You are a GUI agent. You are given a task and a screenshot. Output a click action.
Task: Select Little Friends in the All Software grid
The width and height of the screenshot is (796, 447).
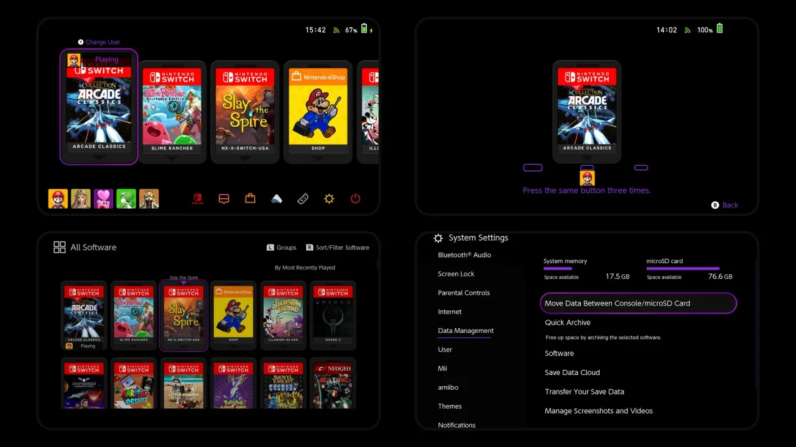(x=183, y=384)
